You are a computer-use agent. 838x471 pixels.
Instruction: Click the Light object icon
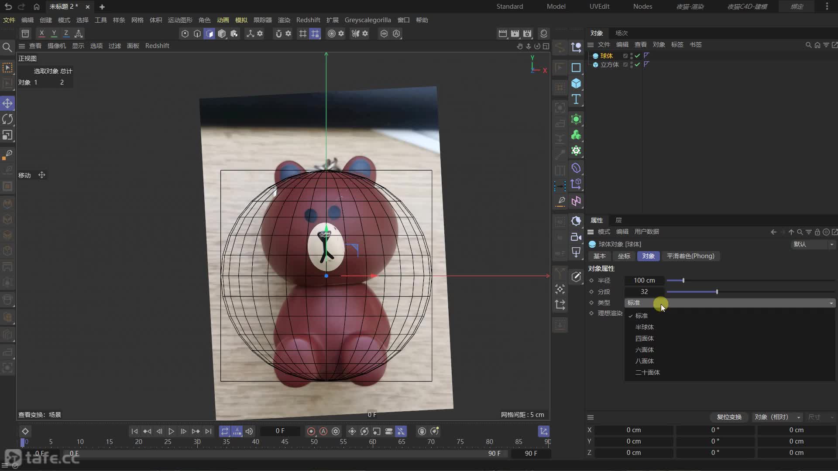coord(576,253)
